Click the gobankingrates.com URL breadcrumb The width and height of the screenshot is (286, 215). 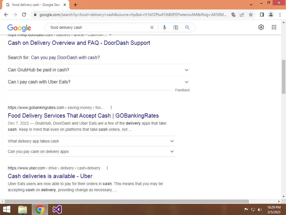[x=56, y=107]
